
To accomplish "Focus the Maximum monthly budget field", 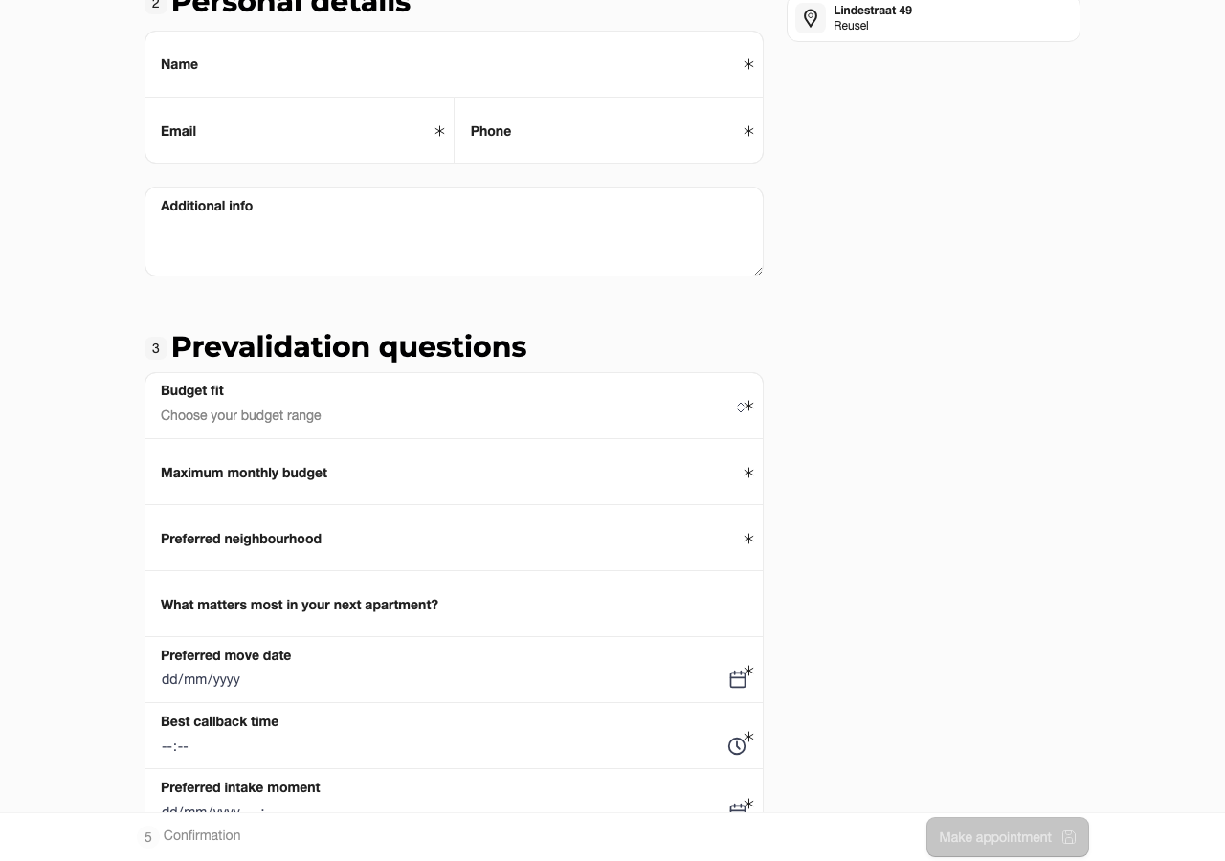I will pyautogui.click(x=454, y=472).
